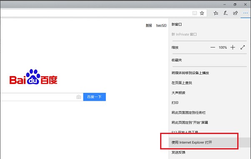The height and width of the screenshot is (159, 251).
Task: Close the Settings and more ellipsis menu
Action: [x=246, y=13]
